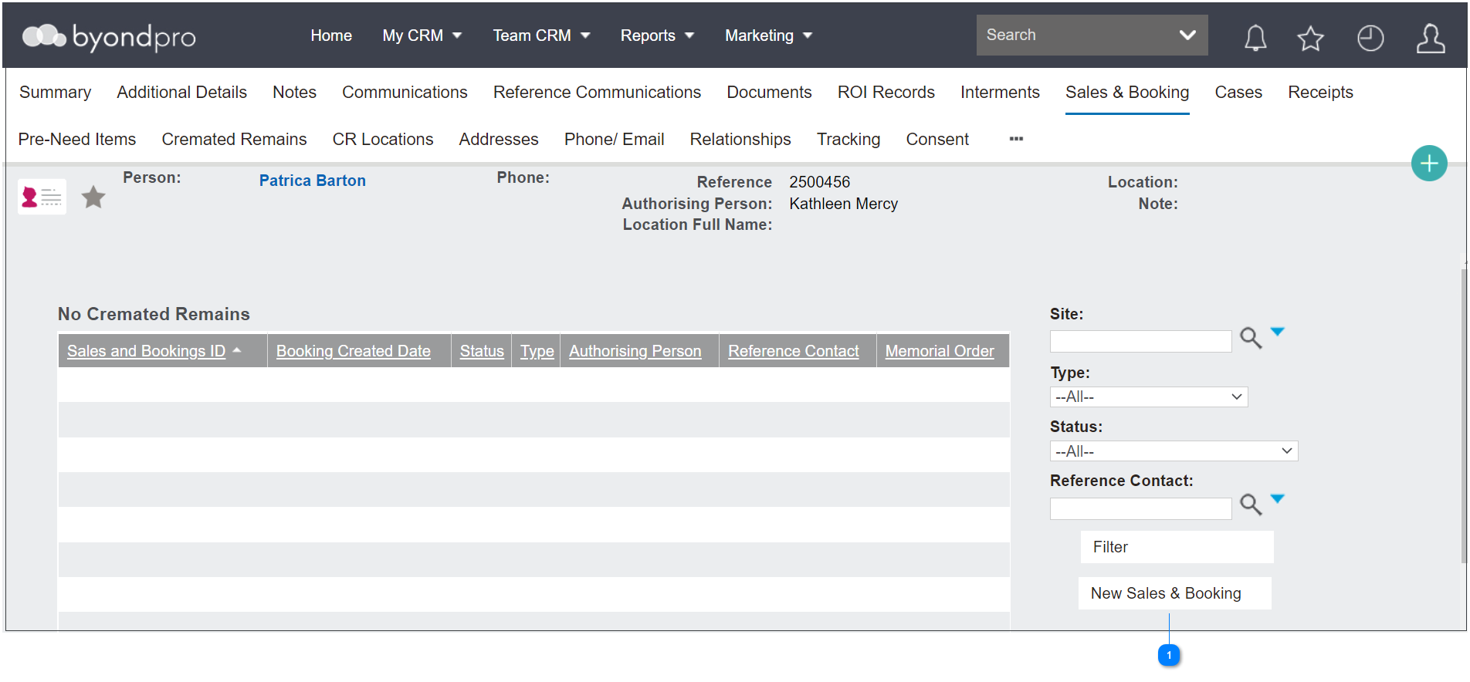Image resolution: width=1470 pixels, height=682 pixels.
Task: Sort by Reference Contact column
Action: (794, 351)
